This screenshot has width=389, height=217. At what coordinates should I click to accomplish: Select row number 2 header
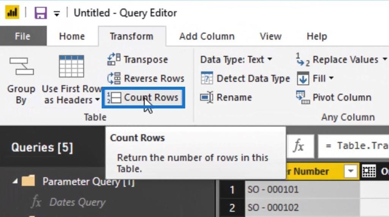point(232,208)
